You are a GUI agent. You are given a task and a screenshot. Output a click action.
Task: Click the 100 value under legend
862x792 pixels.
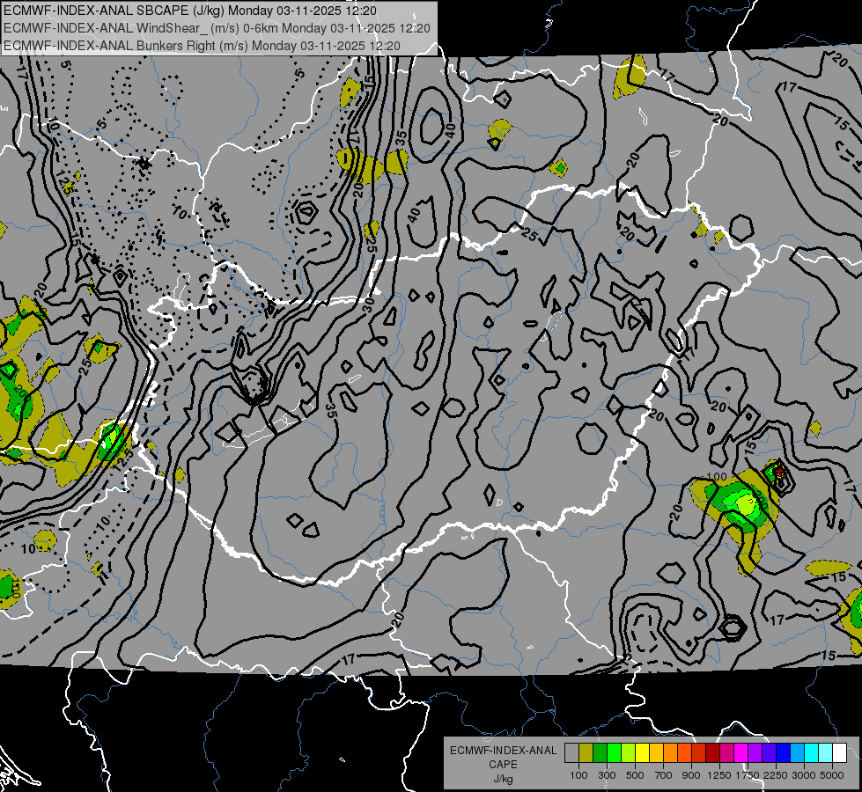[x=578, y=775]
